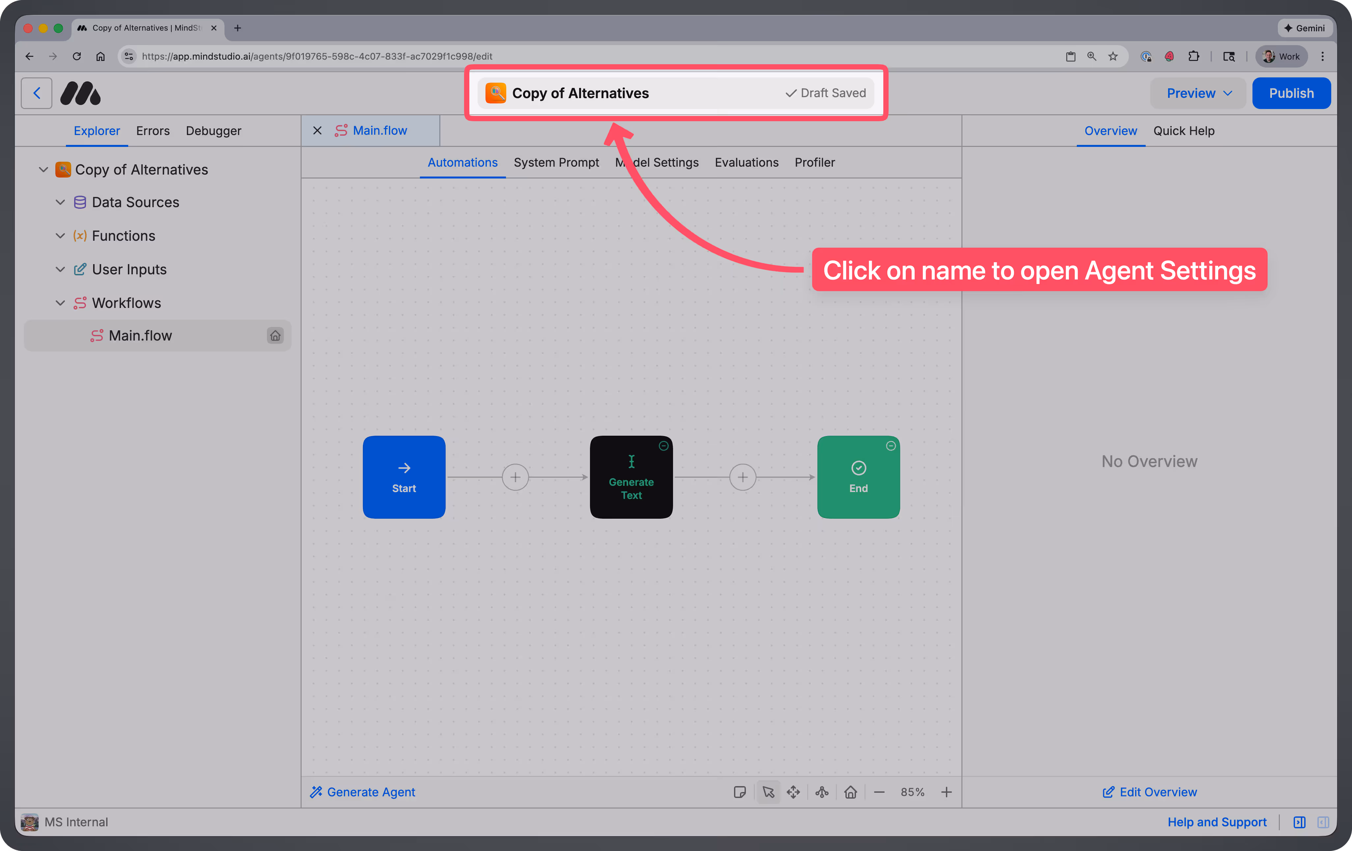Toggle the home icon next to Main.flow

(275, 336)
